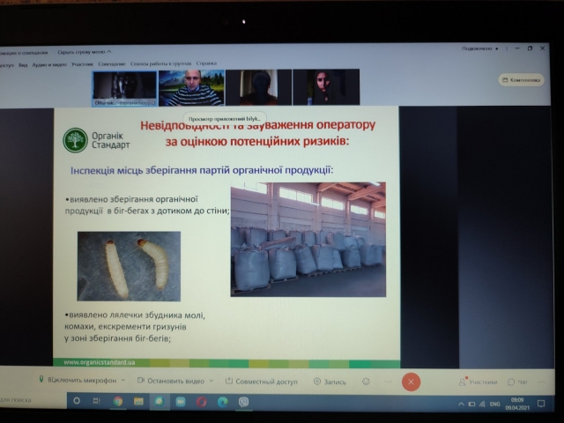Open the Совещание menu
The width and height of the screenshot is (564, 423).
[112, 63]
